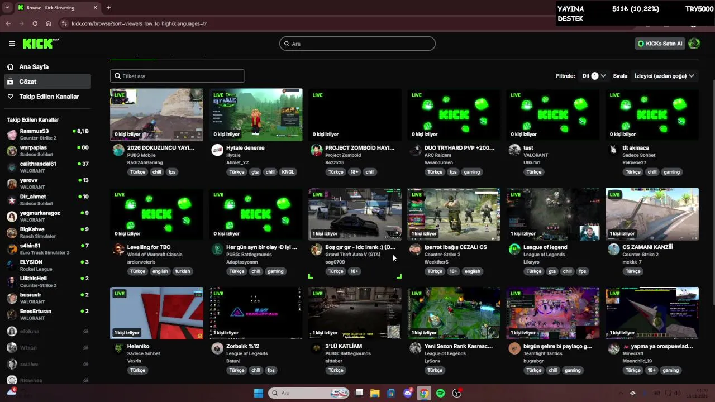Open yagmurkaragoz channel in sidebar
Image resolution: width=715 pixels, height=402 pixels.
pos(47,216)
